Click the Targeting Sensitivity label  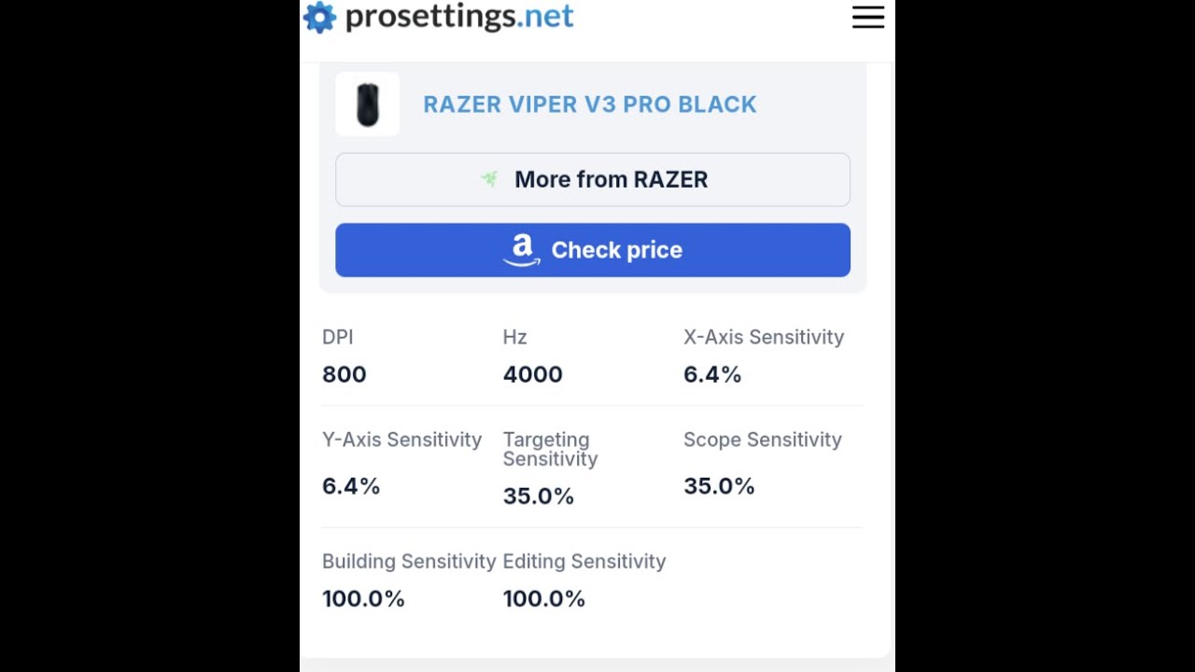(x=550, y=449)
